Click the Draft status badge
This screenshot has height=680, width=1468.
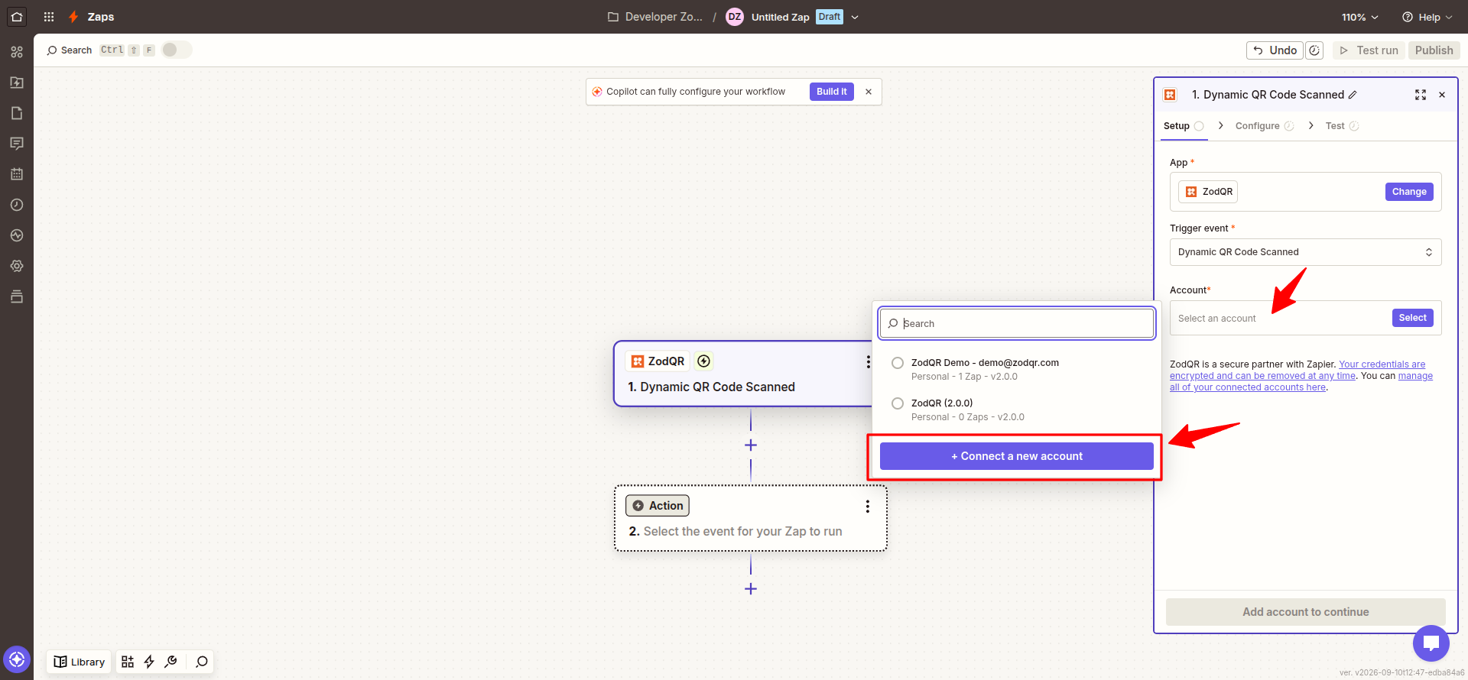coord(829,17)
